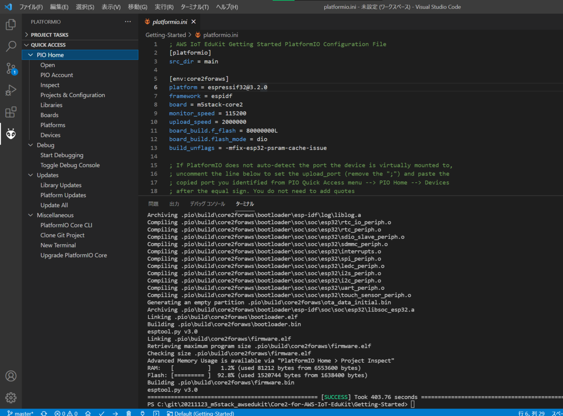Switch to the デバッグ コンソール panel tab

coord(207,204)
